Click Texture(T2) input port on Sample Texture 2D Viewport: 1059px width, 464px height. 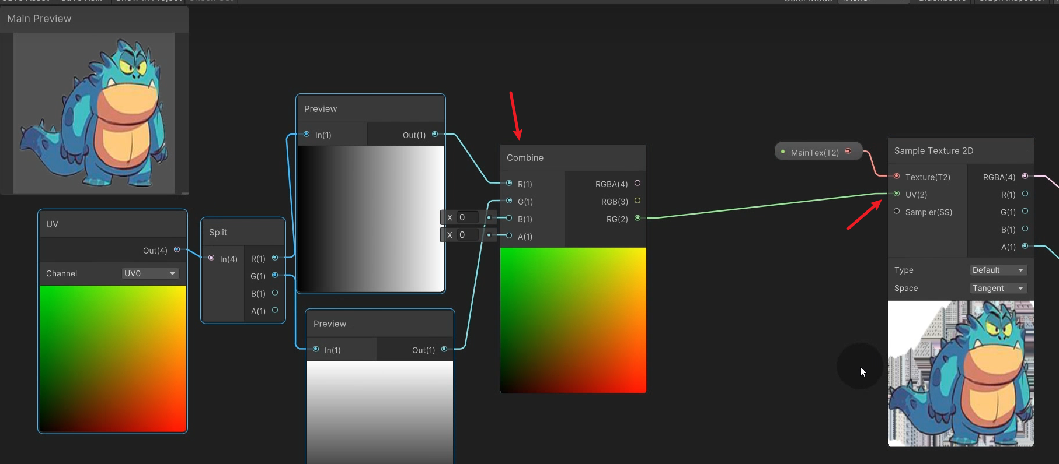(897, 176)
